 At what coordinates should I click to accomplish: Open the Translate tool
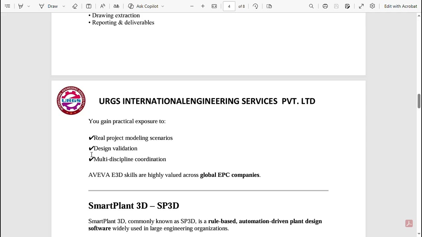[116, 6]
